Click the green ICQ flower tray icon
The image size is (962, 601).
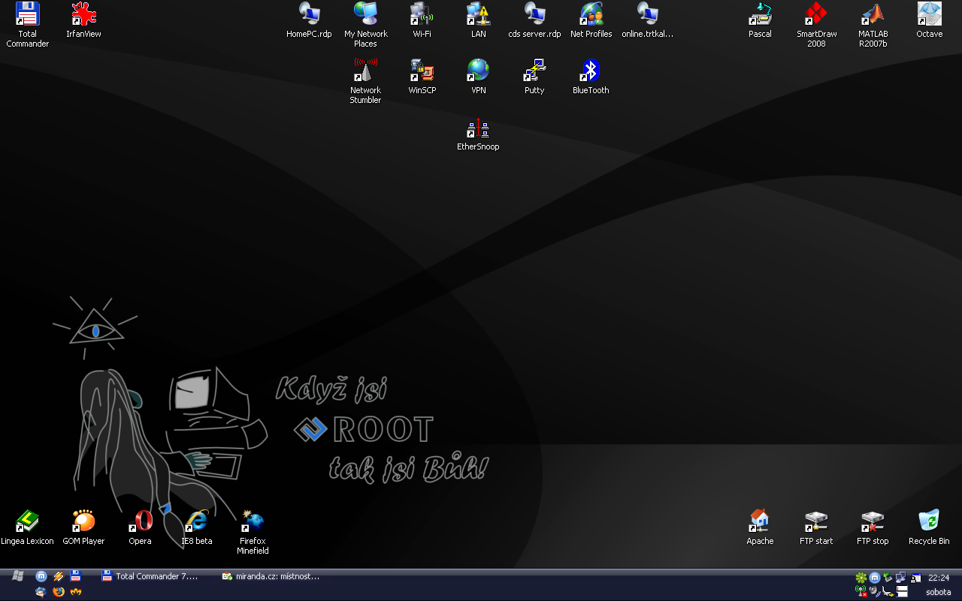(x=861, y=578)
